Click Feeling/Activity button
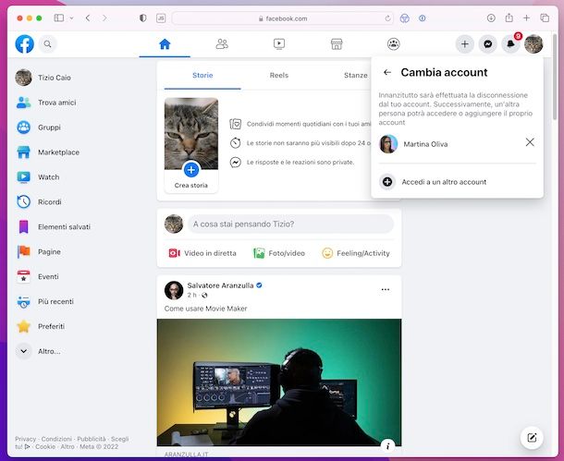The height and width of the screenshot is (461, 564). [x=356, y=253]
